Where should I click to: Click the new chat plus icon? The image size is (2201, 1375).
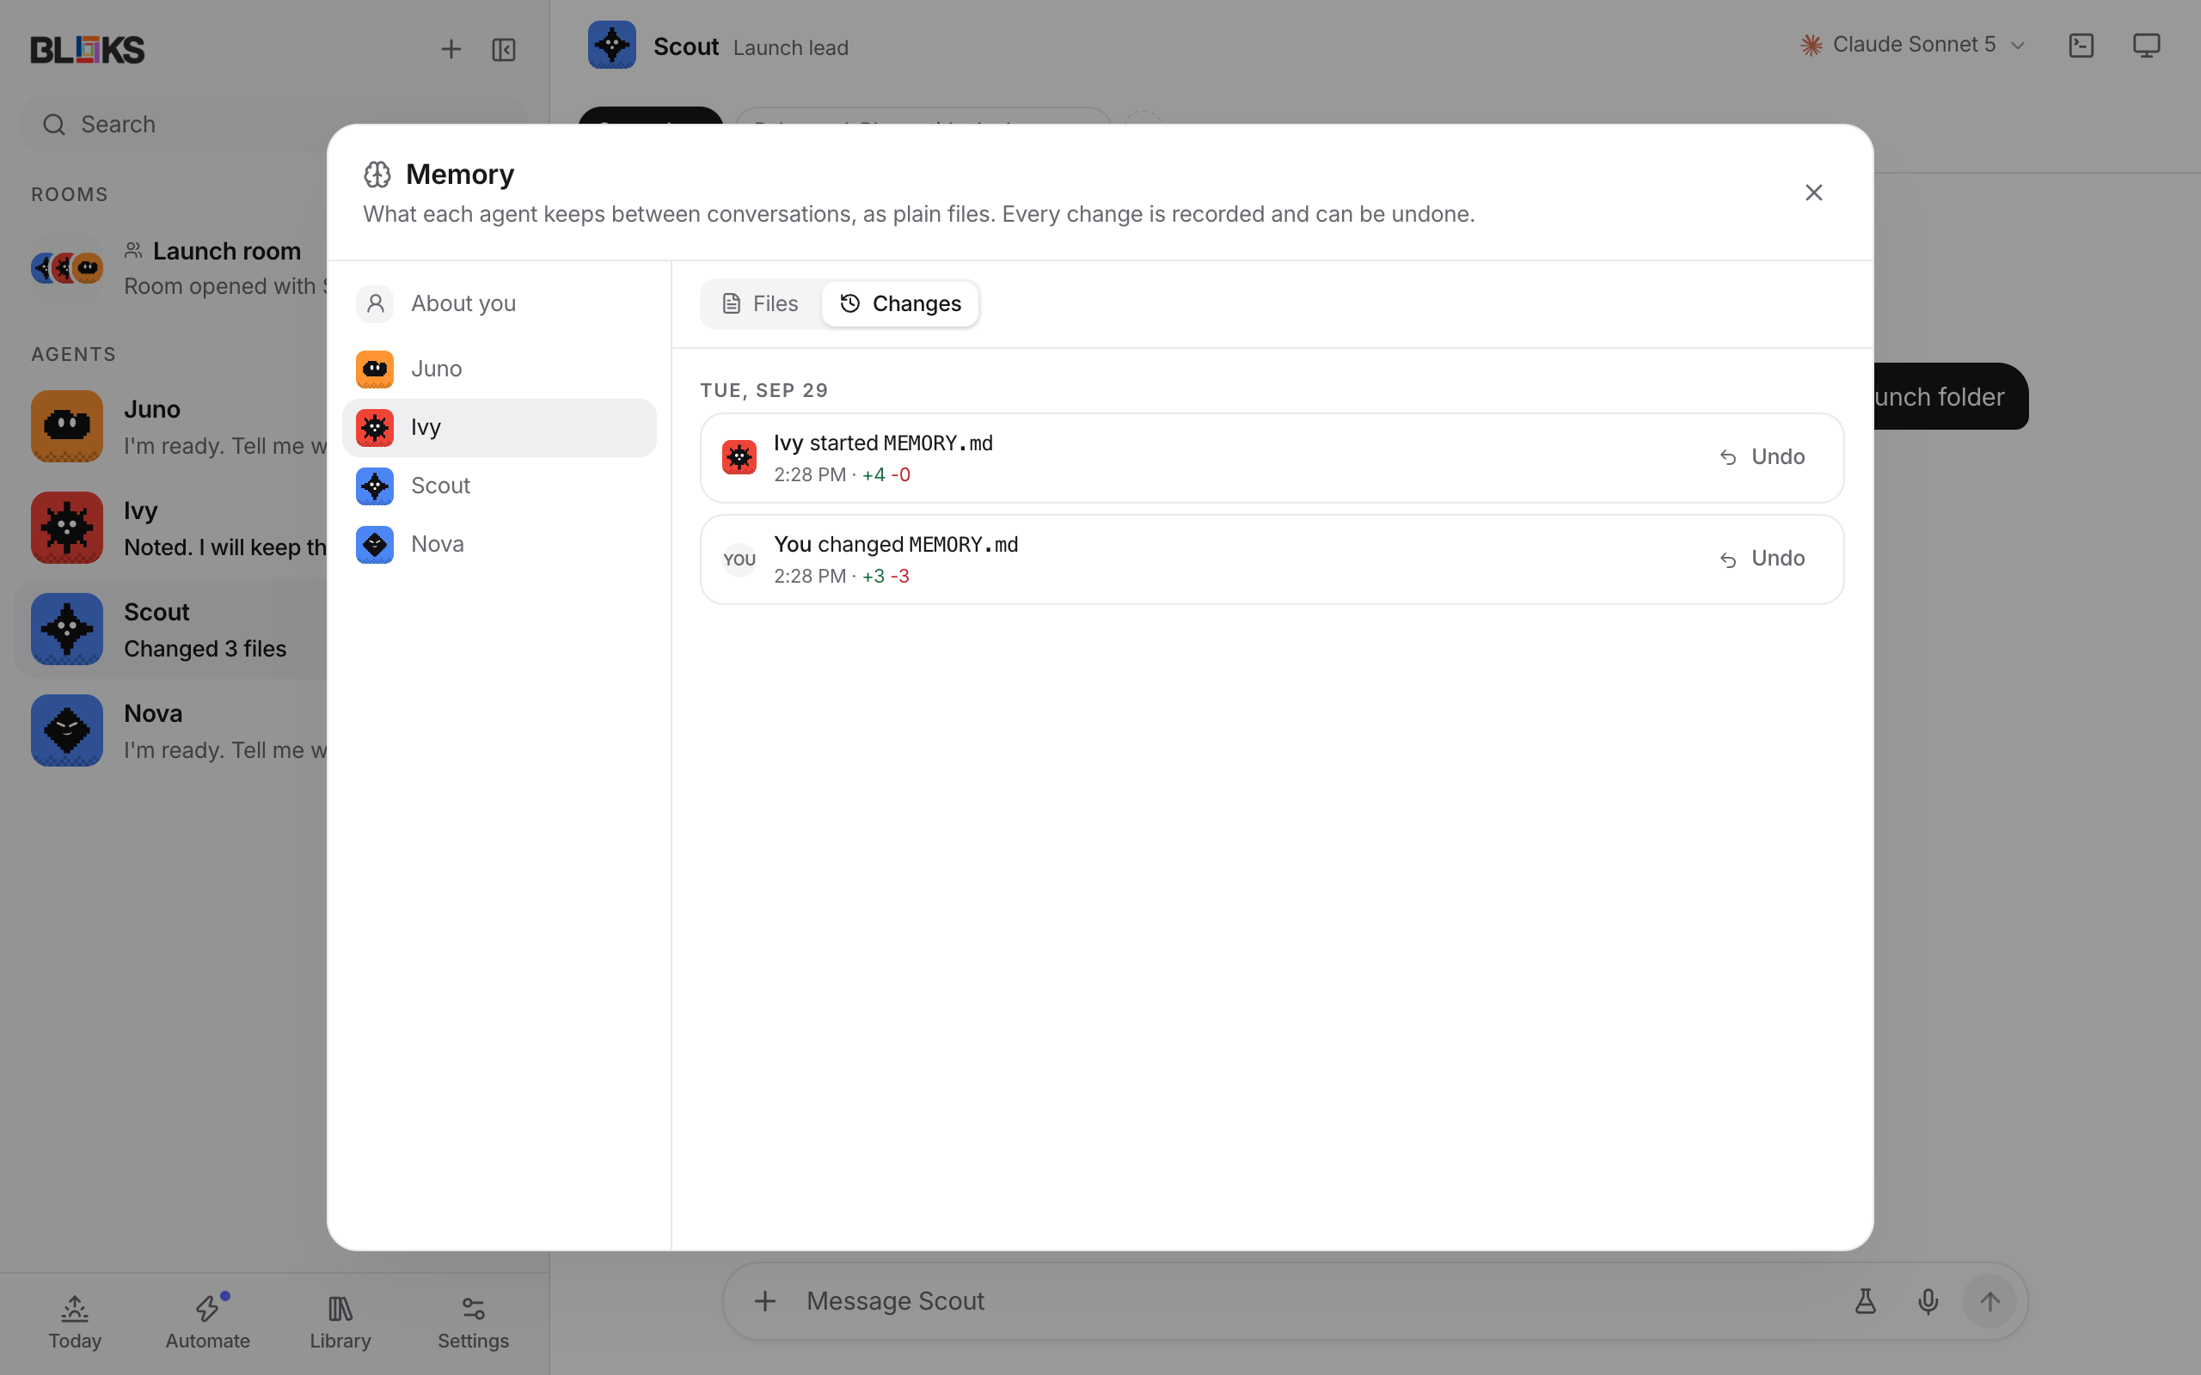point(451,49)
